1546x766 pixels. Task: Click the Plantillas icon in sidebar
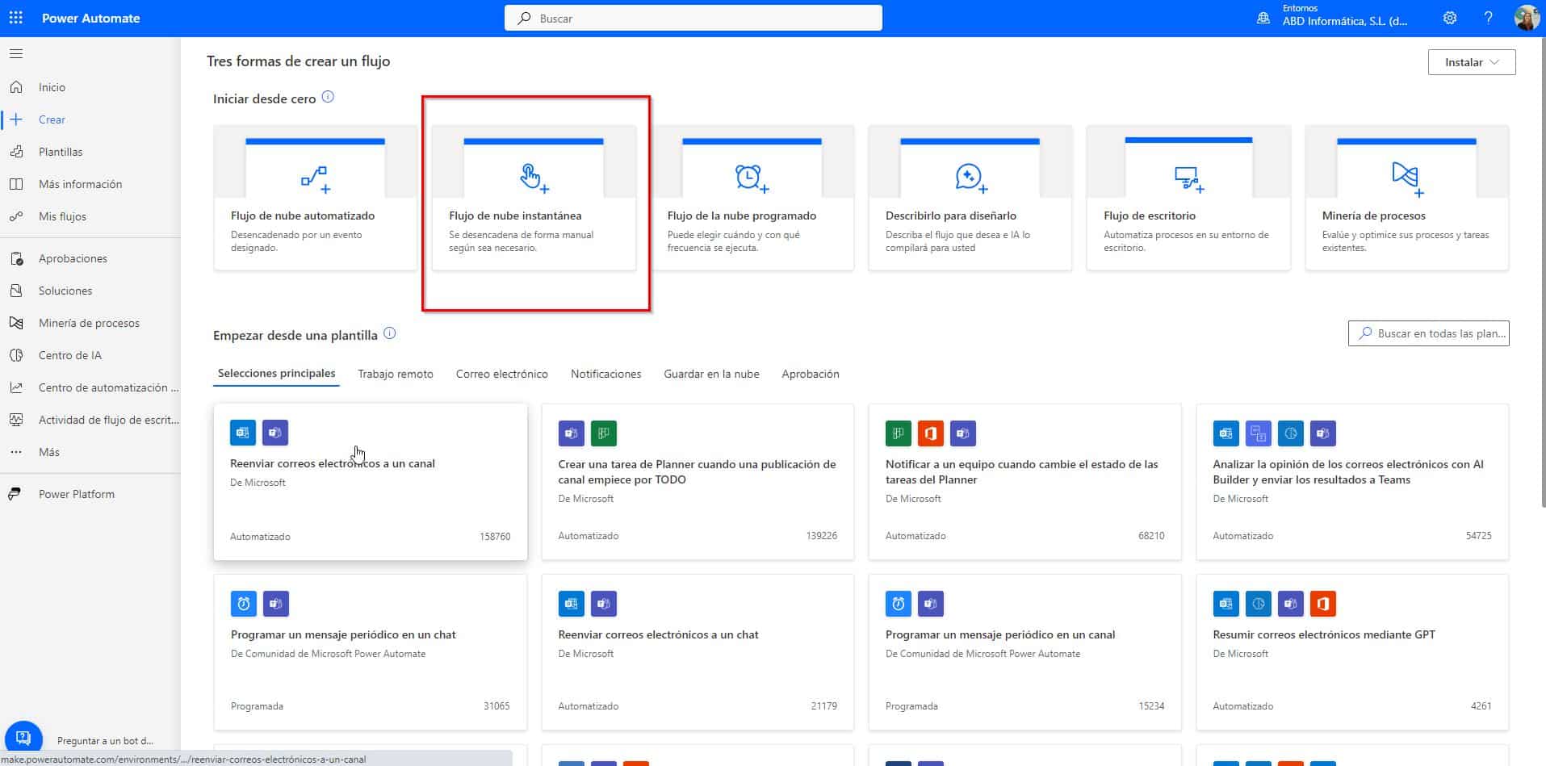pos(16,152)
